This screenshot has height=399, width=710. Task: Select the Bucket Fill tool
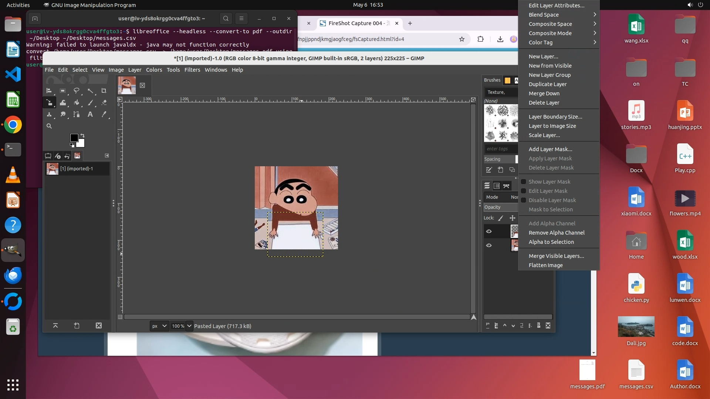[x=77, y=103]
